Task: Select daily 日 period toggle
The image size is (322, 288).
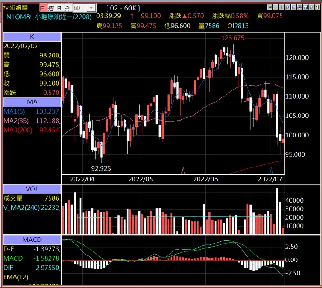Action: [x=43, y=8]
